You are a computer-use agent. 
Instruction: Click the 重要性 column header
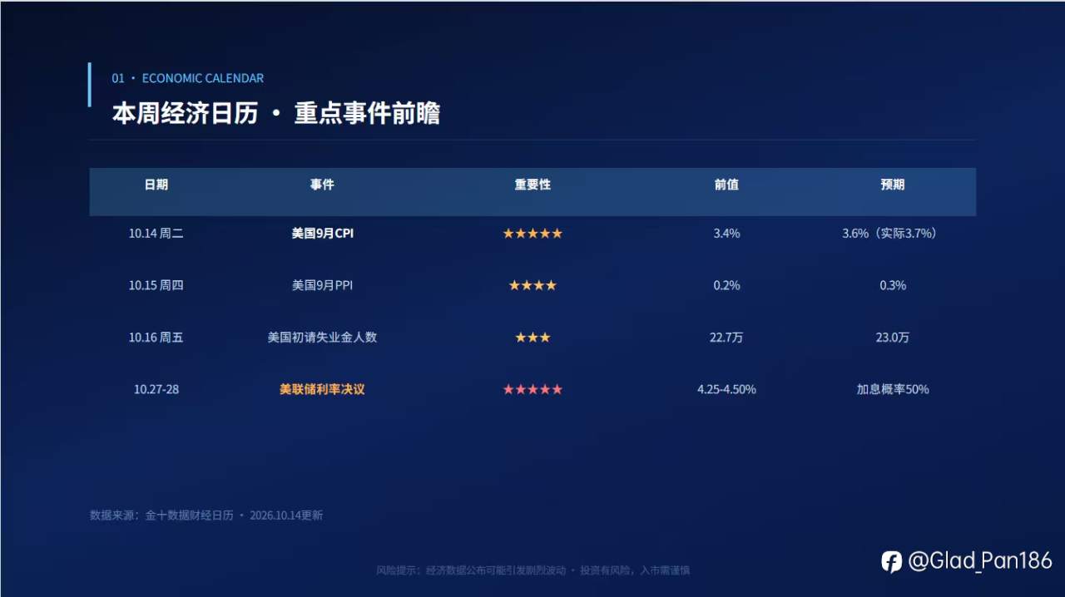pos(532,185)
